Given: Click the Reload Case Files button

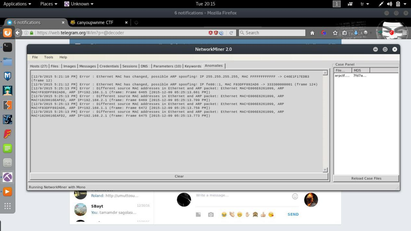Looking at the screenshot, I should (366, 178).
